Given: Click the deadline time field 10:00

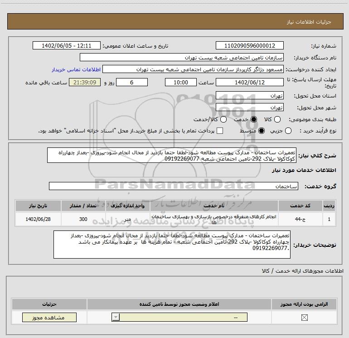Looking at the screenshot, I should coord(181,82).
